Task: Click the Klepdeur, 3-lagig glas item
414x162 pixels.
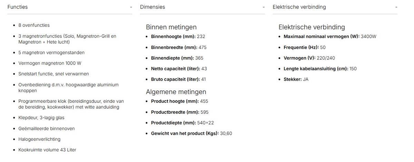Action: (x=41, y=118)
